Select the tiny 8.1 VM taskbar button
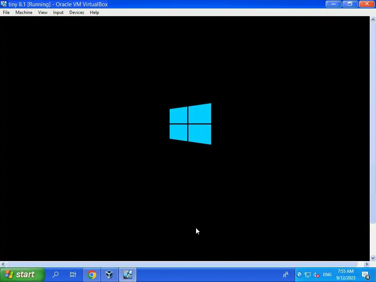The width and height of the screenshot is (376, 282). pyautogui.click(x=128, y=275)
